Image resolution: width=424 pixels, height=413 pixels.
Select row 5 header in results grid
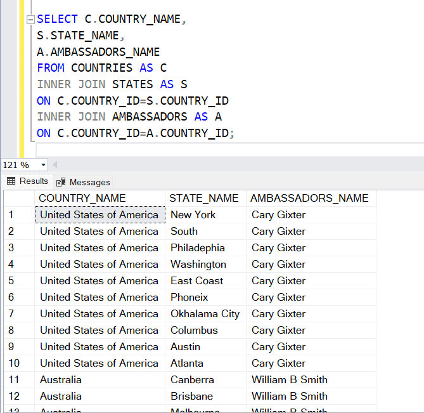pyautogui.click(x=19, y=281)
